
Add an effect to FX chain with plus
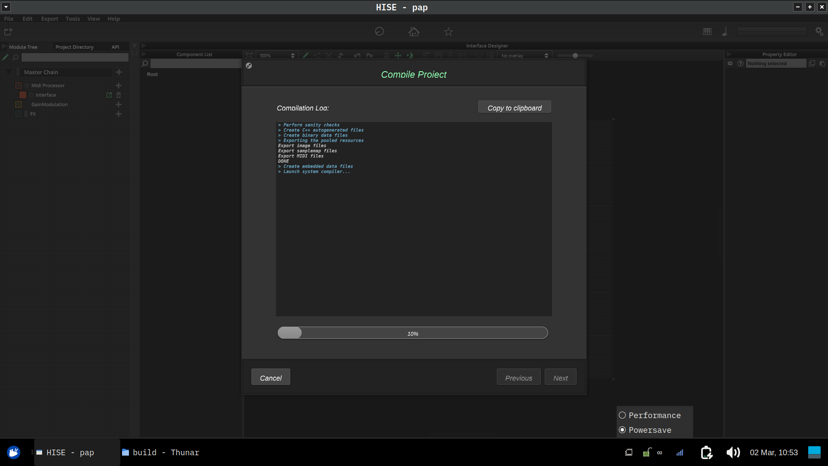pyautogui.click(x=119, y=114)
